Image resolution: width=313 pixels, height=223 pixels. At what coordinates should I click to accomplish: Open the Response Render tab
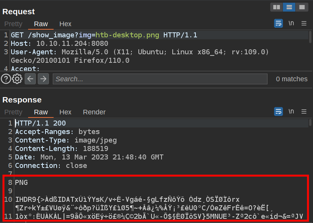[94, 112]
